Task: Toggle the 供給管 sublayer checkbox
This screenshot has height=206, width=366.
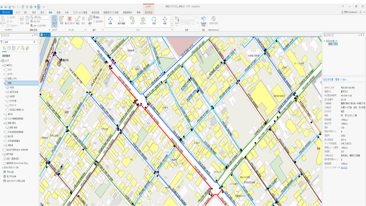Action: tap(8, 96)
